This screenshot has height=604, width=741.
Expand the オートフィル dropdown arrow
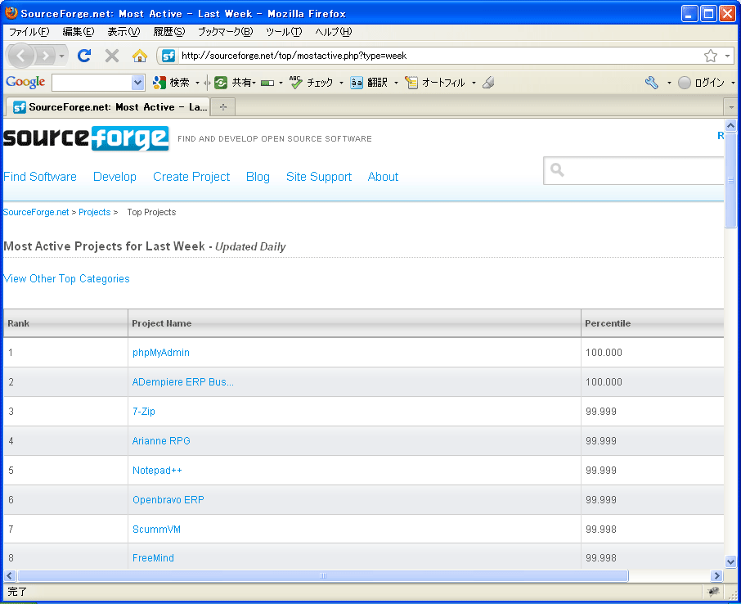[474, 83]
